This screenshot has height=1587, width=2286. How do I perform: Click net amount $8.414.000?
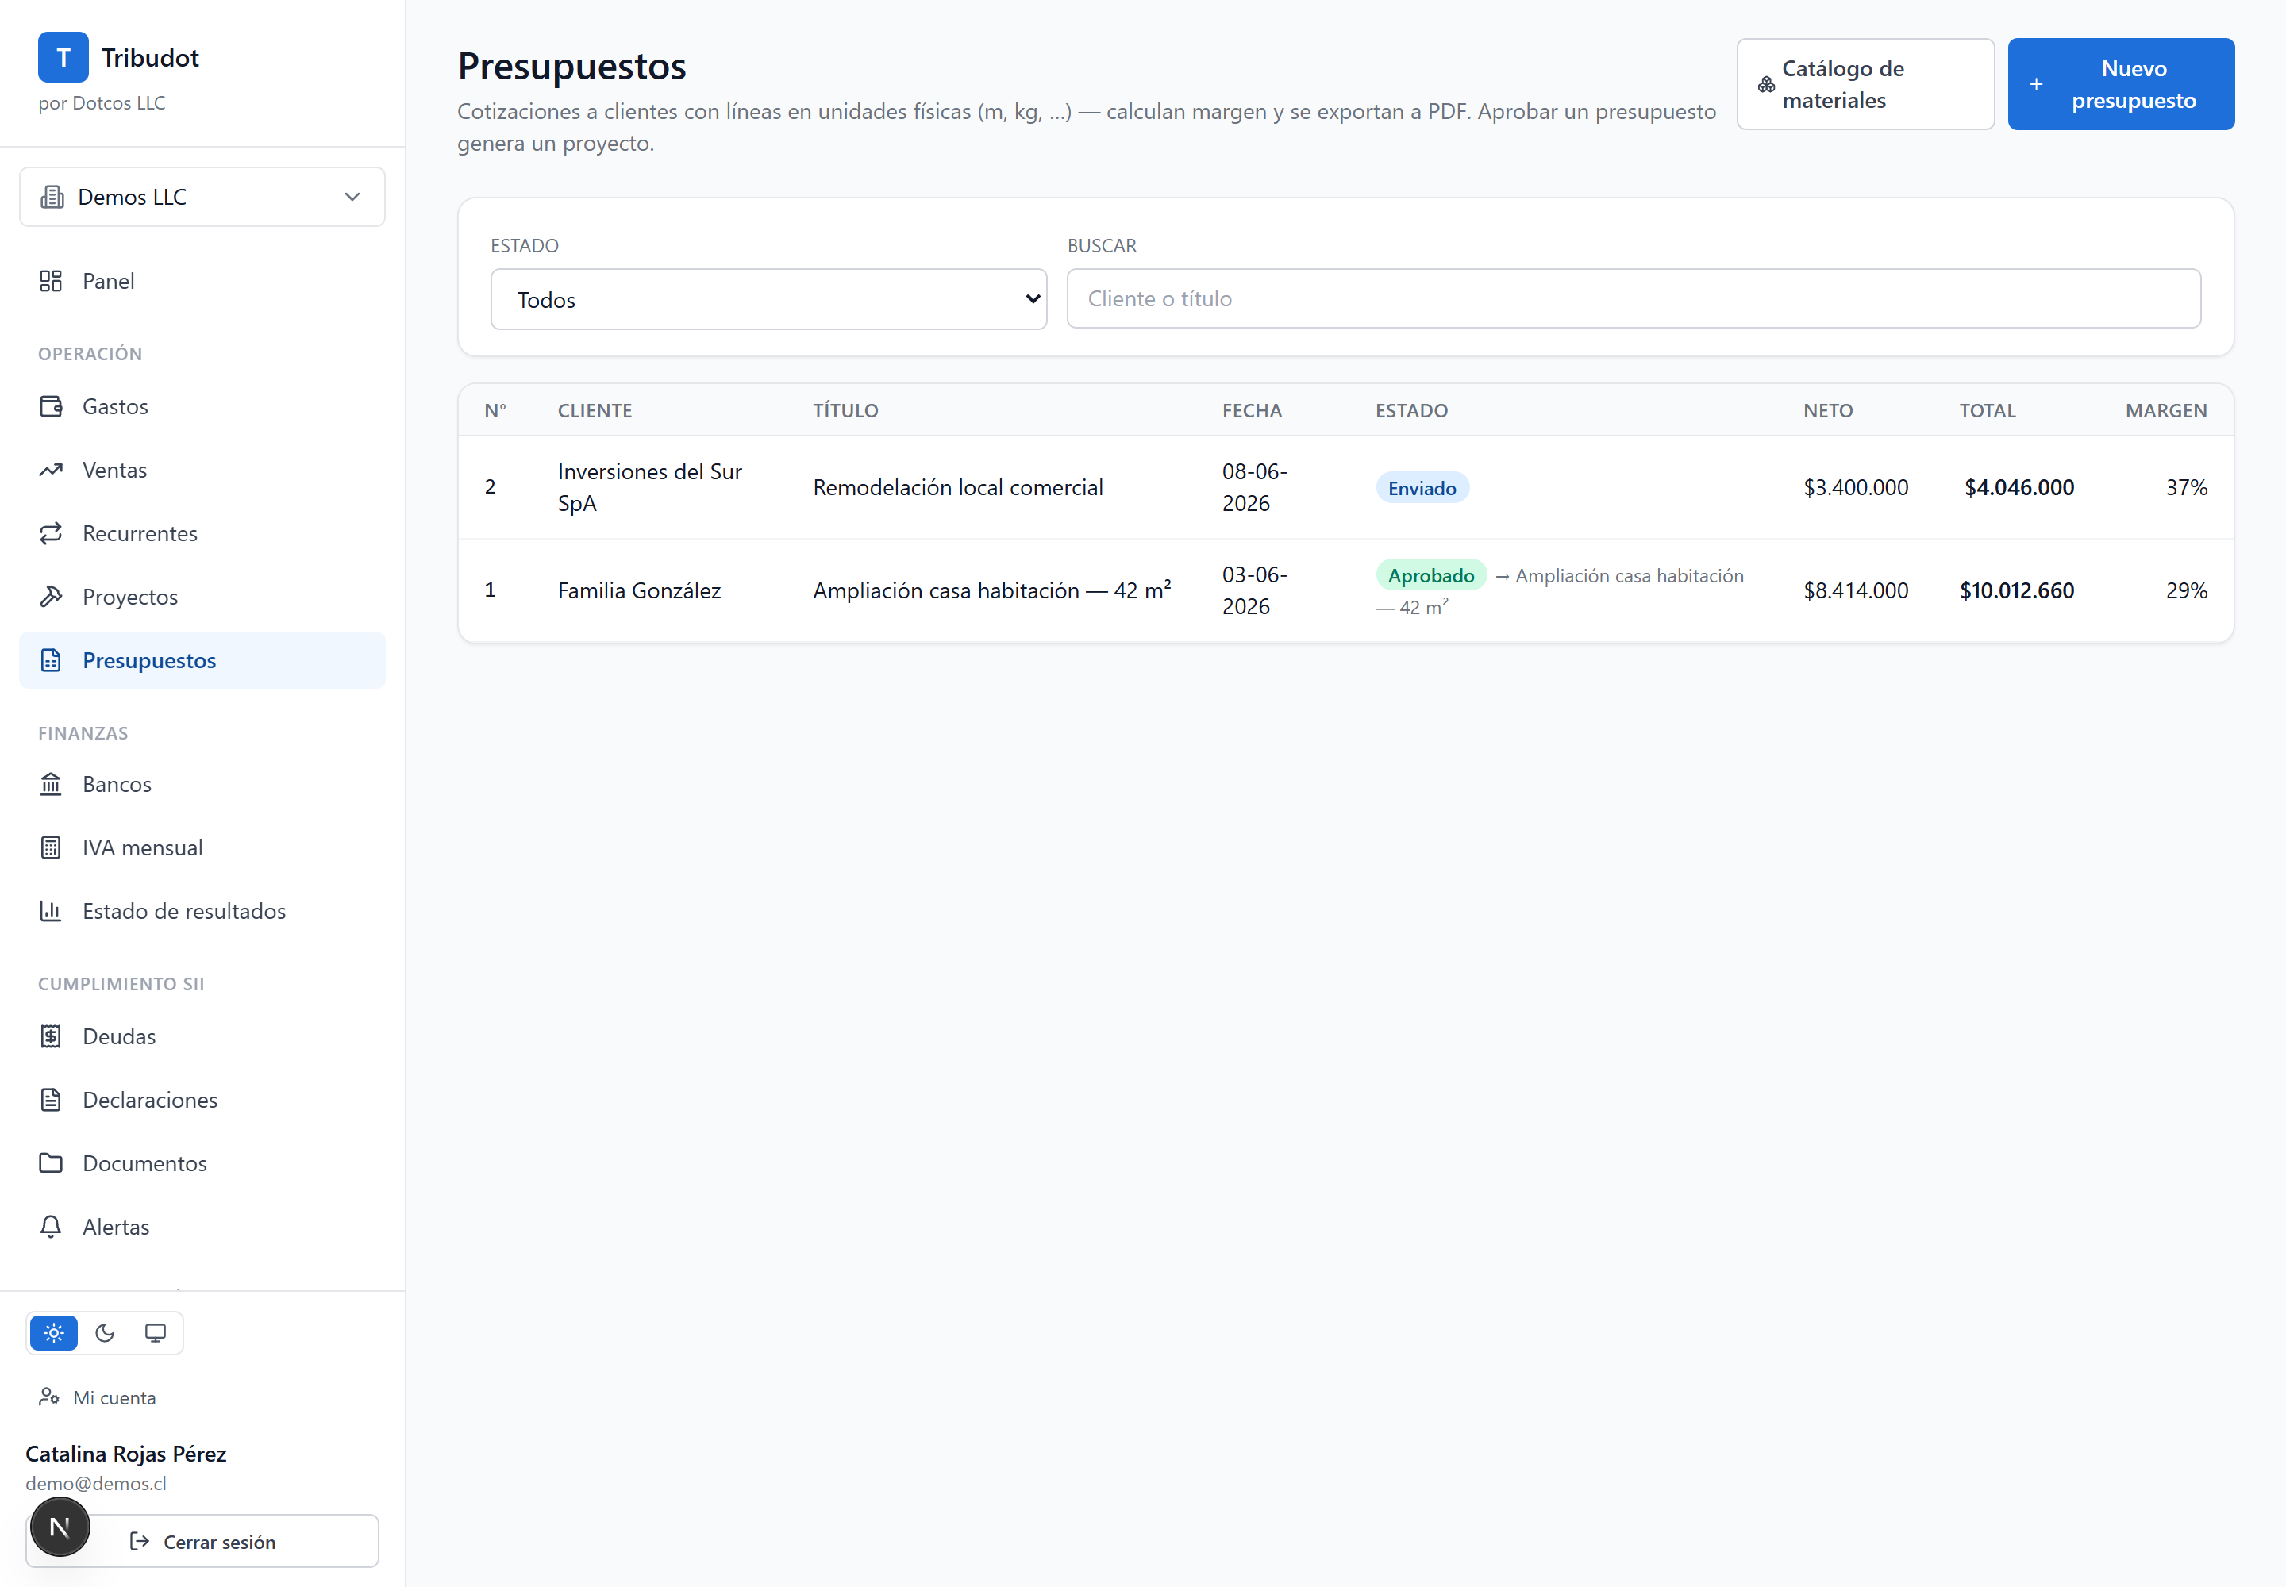(1857, 590)
